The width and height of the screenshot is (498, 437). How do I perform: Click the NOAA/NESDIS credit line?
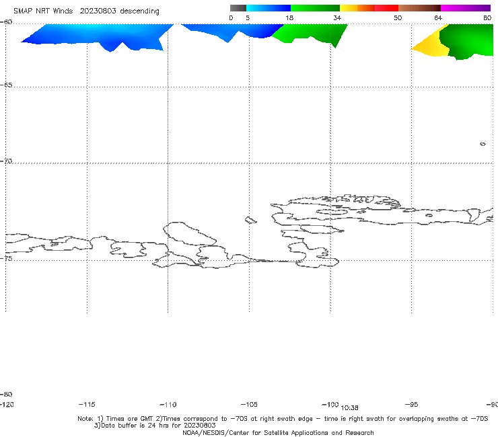click(278, 433)
